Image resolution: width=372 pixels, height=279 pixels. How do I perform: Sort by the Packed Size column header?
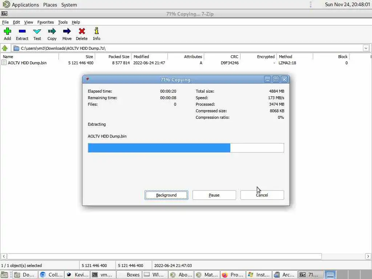113,56
